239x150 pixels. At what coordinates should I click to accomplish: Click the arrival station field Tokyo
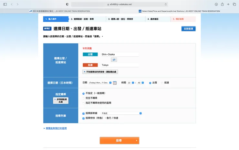[120, 65]
